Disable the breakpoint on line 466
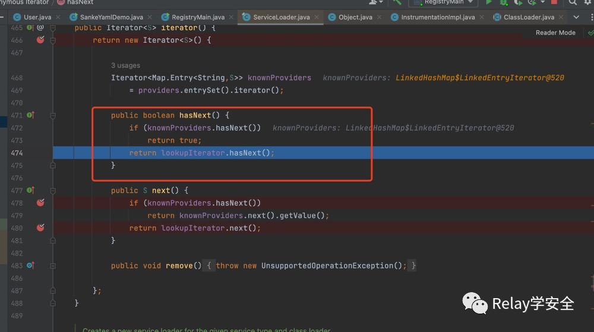 [x=40, y=40]
